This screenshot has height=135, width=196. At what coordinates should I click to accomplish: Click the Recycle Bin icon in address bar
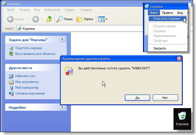[x=19, y=28]
